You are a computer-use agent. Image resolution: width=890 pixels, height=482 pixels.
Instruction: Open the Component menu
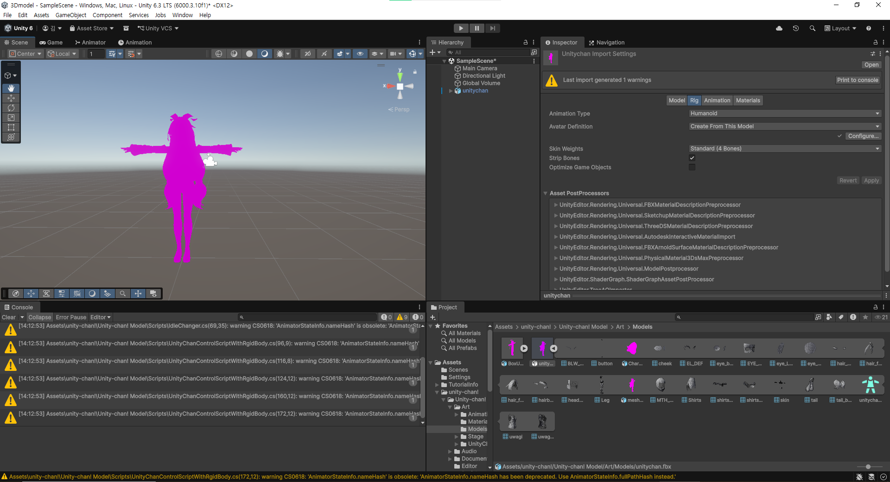tap(108, 15)
